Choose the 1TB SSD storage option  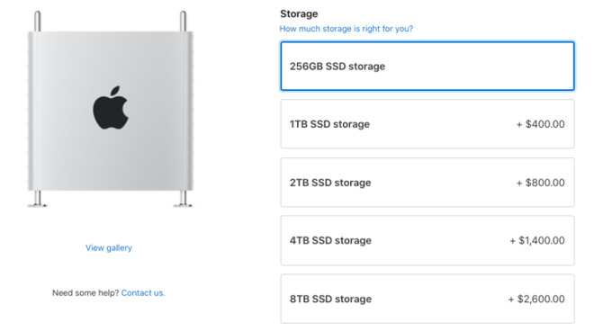(x=427, y=124)
